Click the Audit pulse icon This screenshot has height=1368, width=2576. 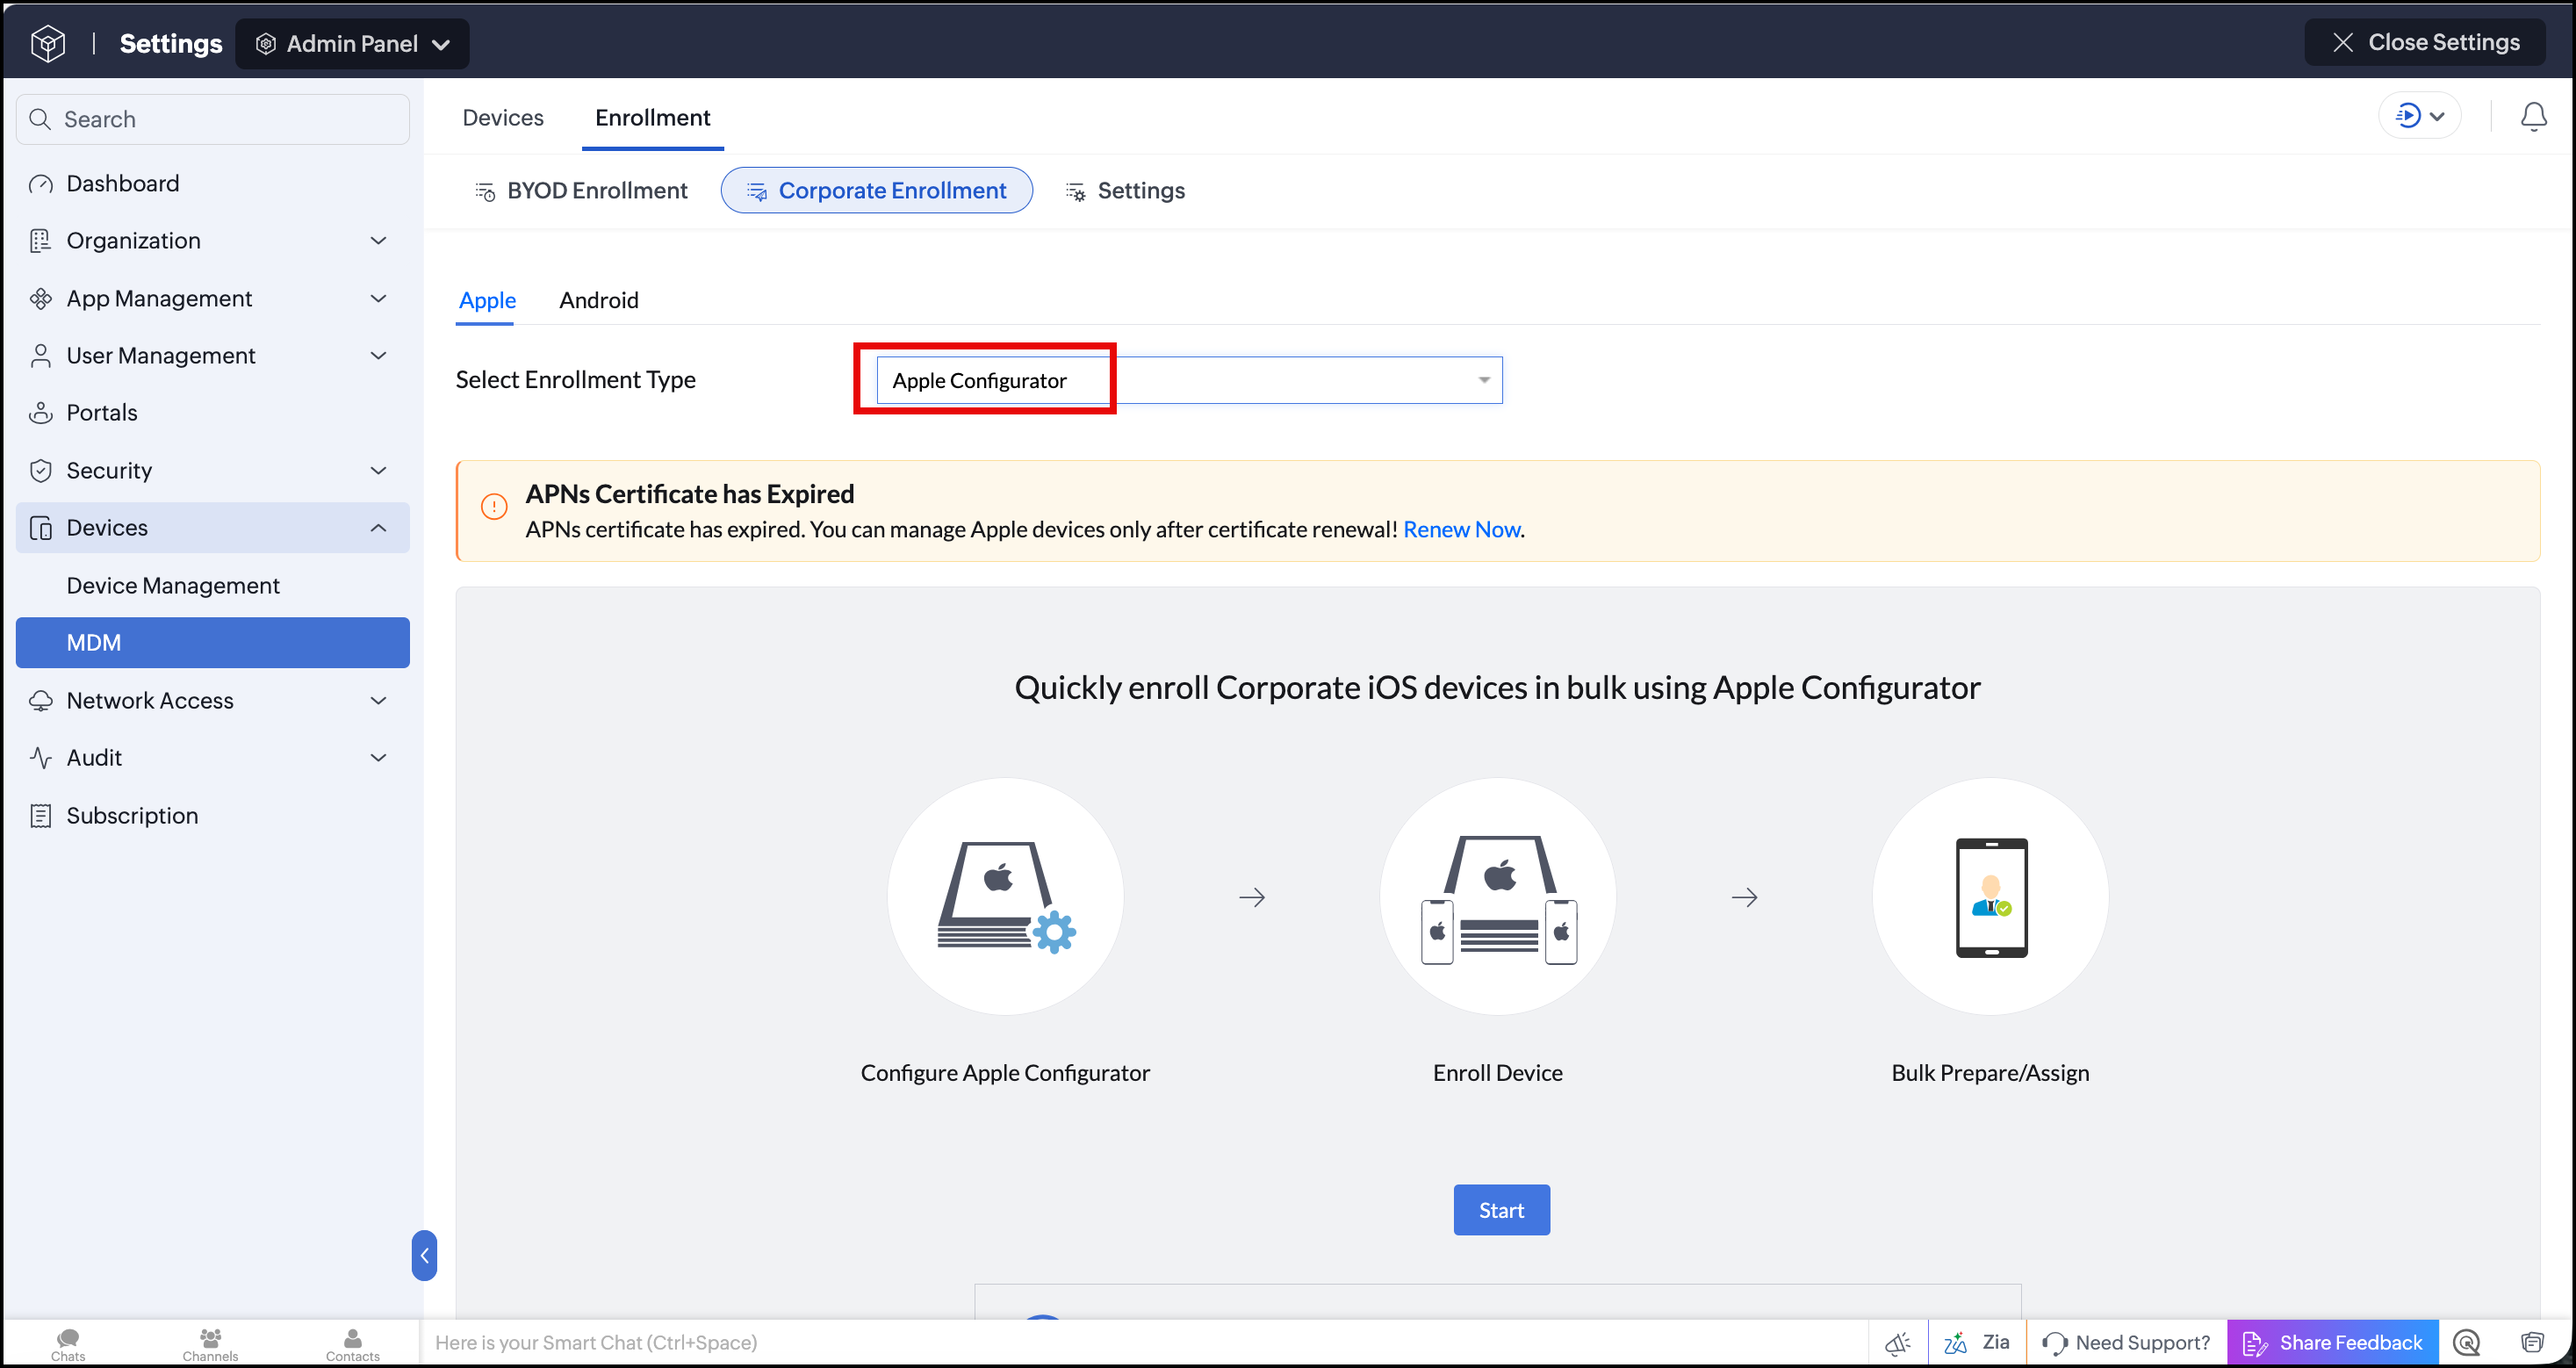[x=41, y=758]
